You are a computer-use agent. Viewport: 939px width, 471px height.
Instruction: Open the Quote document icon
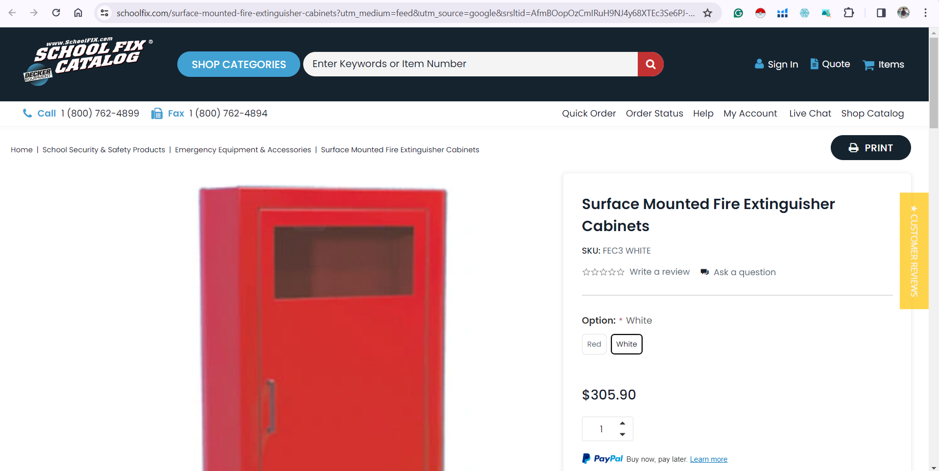pyautogui.click(x=814, y=64)
